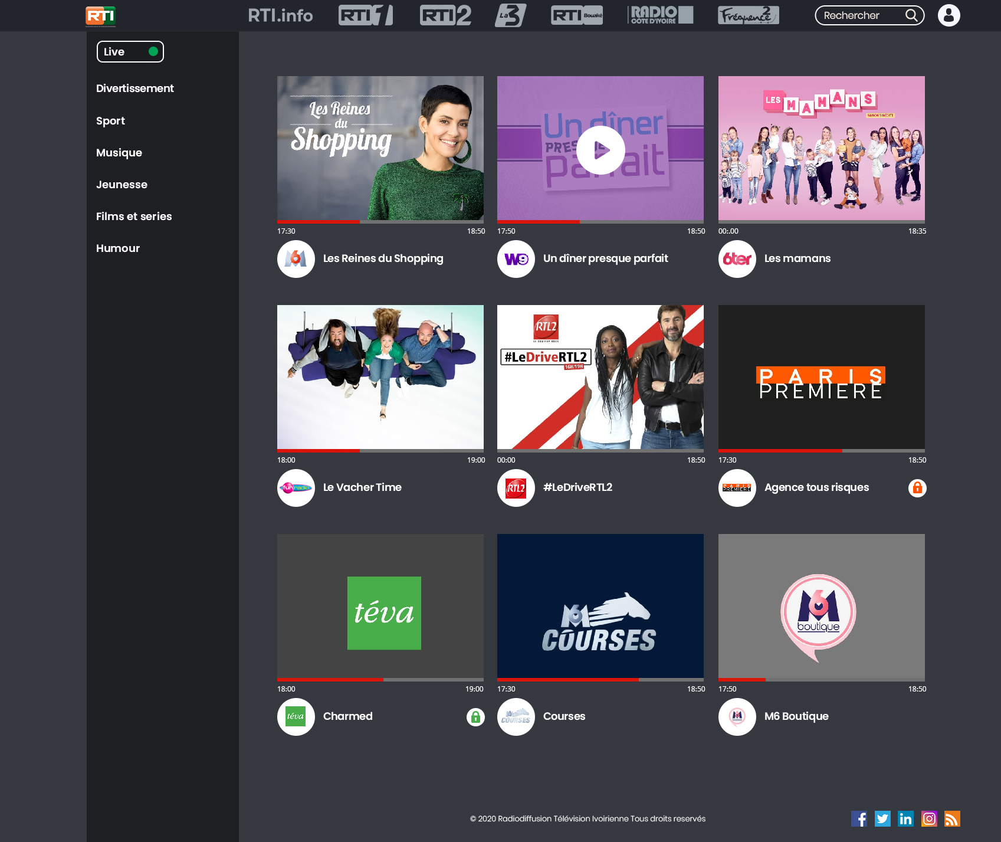1001x842 pixels.
Task: Open the RTI 2 channel logo
Action: [x=445, y=15]
